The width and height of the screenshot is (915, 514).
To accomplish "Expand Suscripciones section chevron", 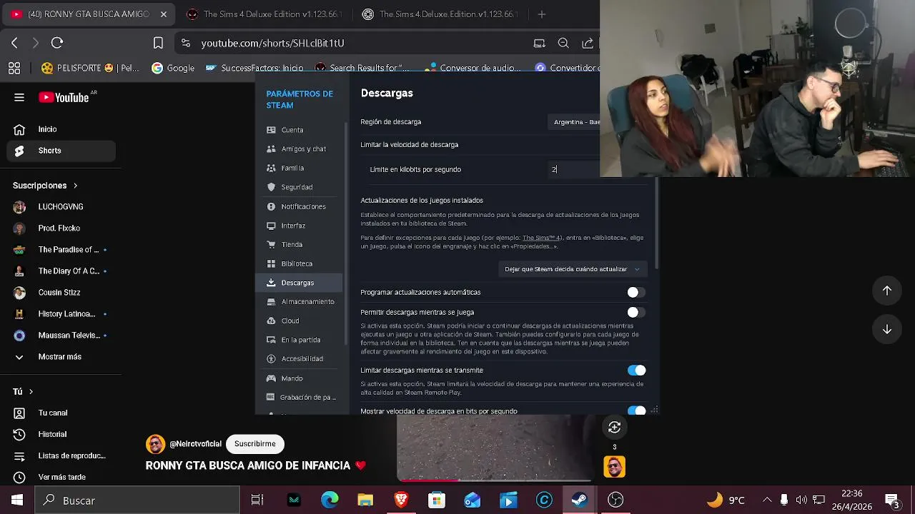I will click(x=75, y=186).
